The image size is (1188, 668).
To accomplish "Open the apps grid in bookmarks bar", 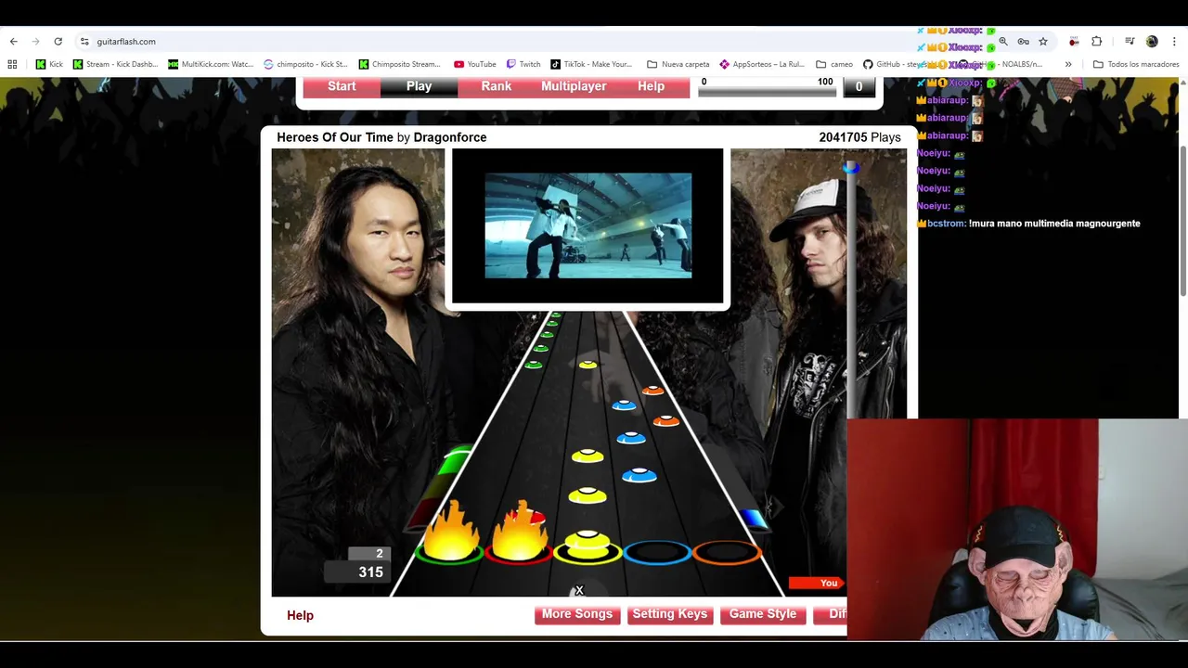I will pyautogui.click(x=12, y=64).
